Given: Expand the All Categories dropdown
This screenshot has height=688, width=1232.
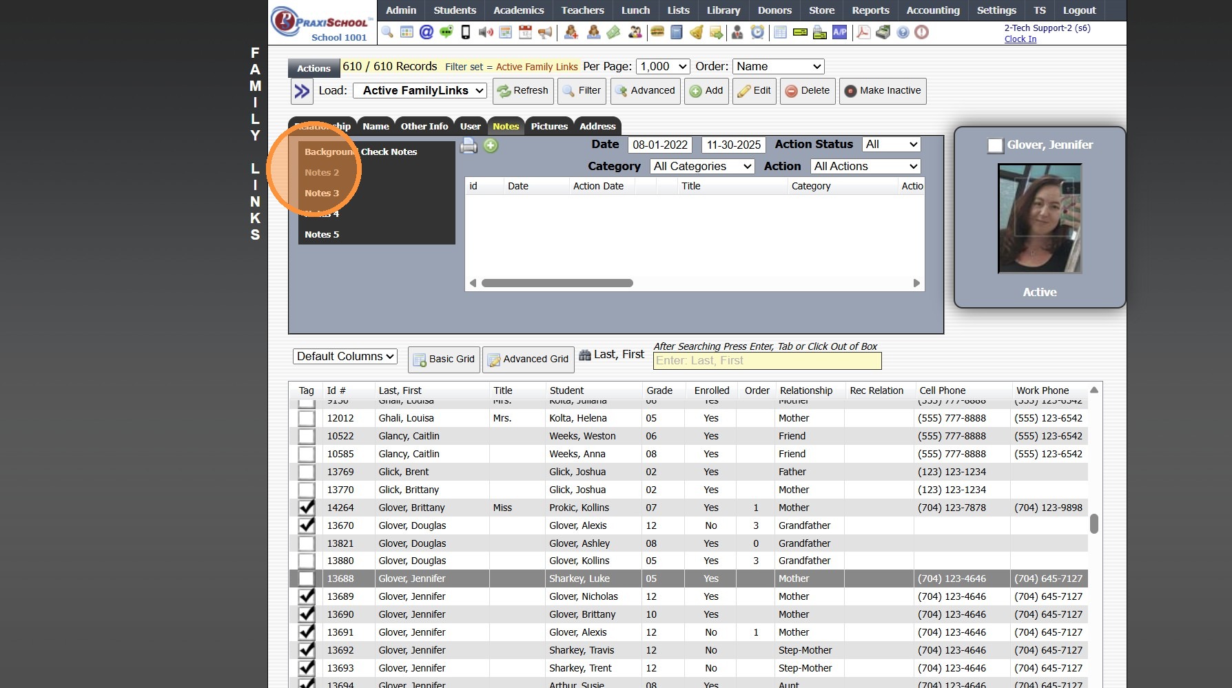Looking at the screenshot, I should pyautogui.click(x=702, y=167).
